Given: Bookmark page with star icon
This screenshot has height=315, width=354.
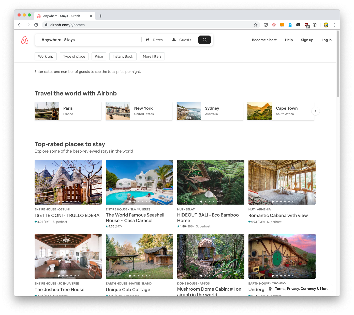Looking at the screenshot, I should click(x=256, y=25).
